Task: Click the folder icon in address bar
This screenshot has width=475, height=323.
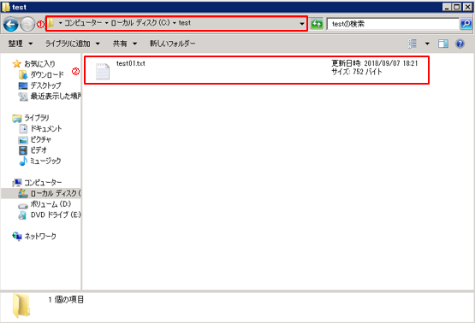Action: coord(50,23)
